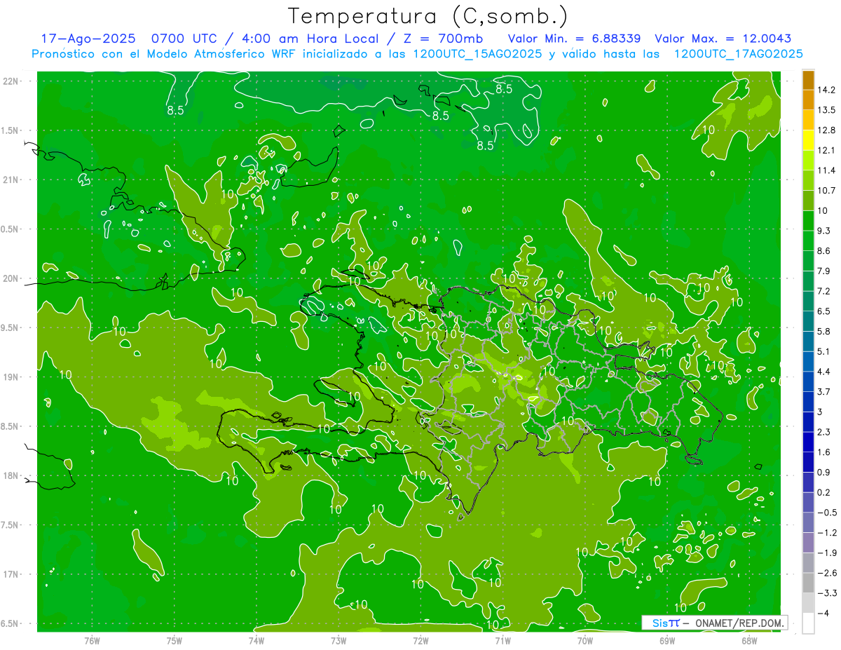
Task: Click the '3.7' colorbar value
Action: (824, 391)
